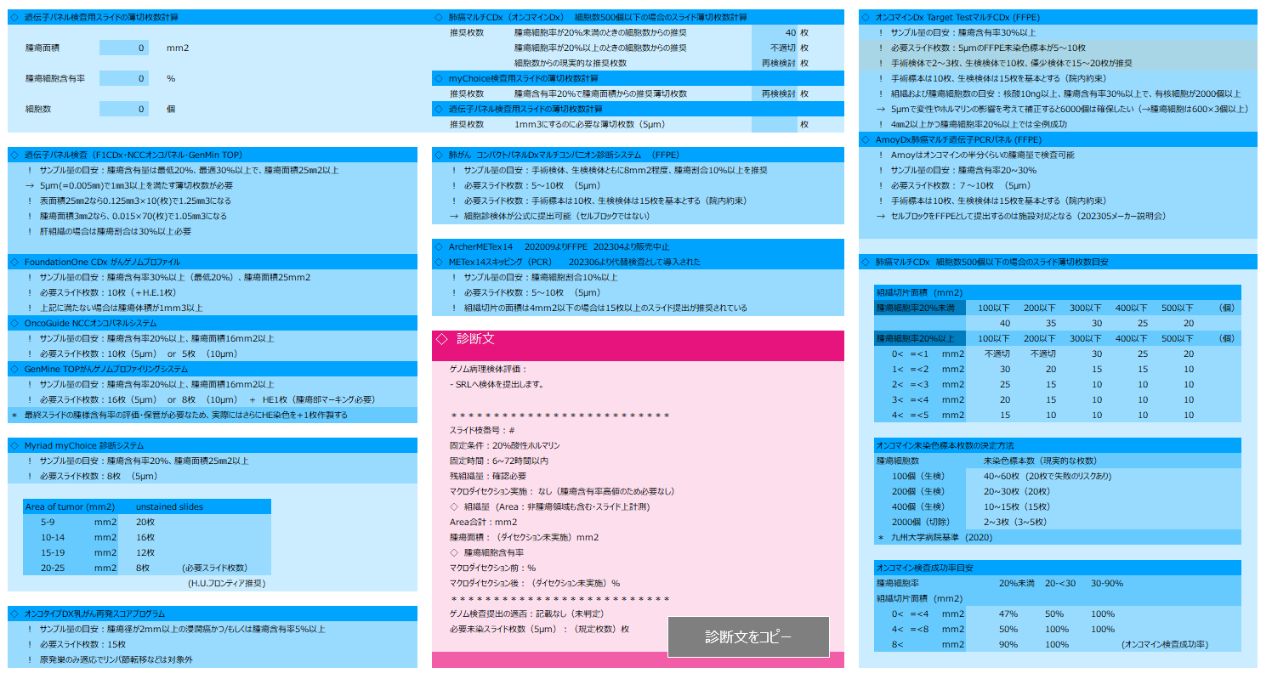Click the 47% success rate value

(1008, 614)
